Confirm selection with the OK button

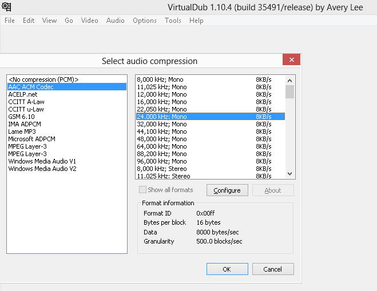227,269
